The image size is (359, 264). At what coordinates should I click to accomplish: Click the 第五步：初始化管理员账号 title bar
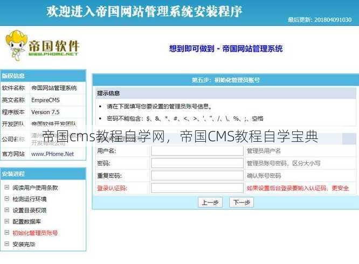point(226,80)
